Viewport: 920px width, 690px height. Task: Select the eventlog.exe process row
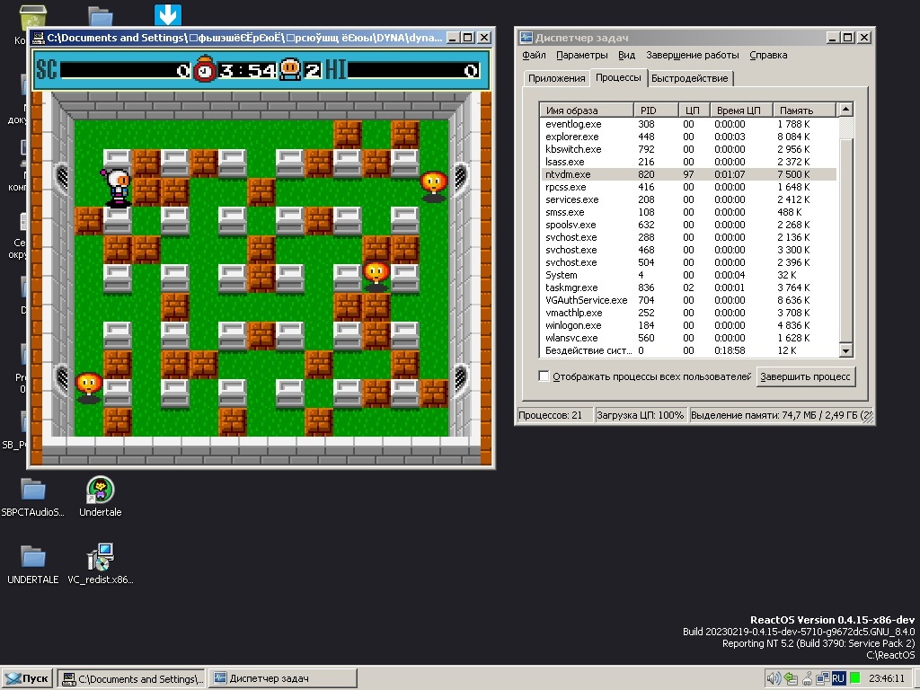(x=688, y=124)
